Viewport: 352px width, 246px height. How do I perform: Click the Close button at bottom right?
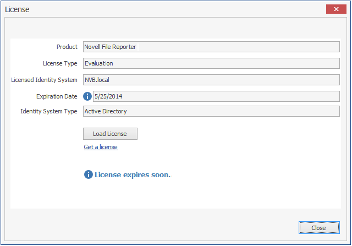(318, 228)
